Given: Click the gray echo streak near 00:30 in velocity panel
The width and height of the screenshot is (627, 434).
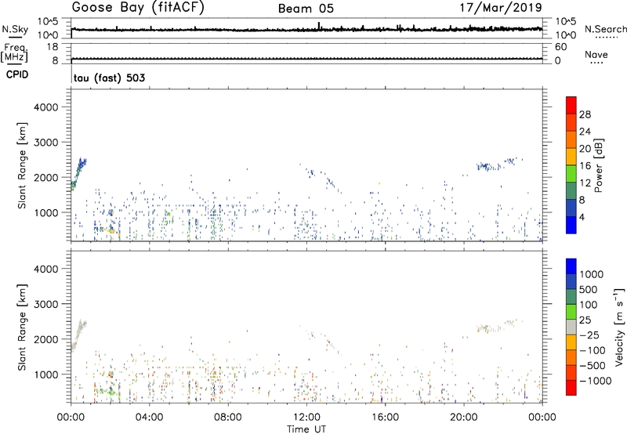Looking at the screenshot, I should (78, 336).
